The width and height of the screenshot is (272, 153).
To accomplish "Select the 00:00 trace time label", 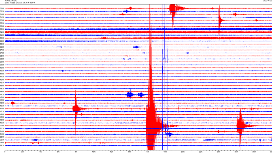I will click(x=2, y=8).
